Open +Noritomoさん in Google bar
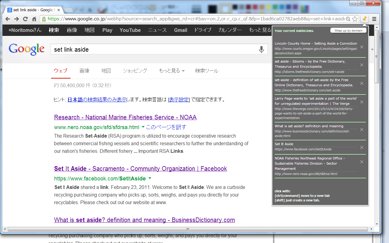Image resolution: width=389 pixels, height=243 pixels. click(25, 30)
